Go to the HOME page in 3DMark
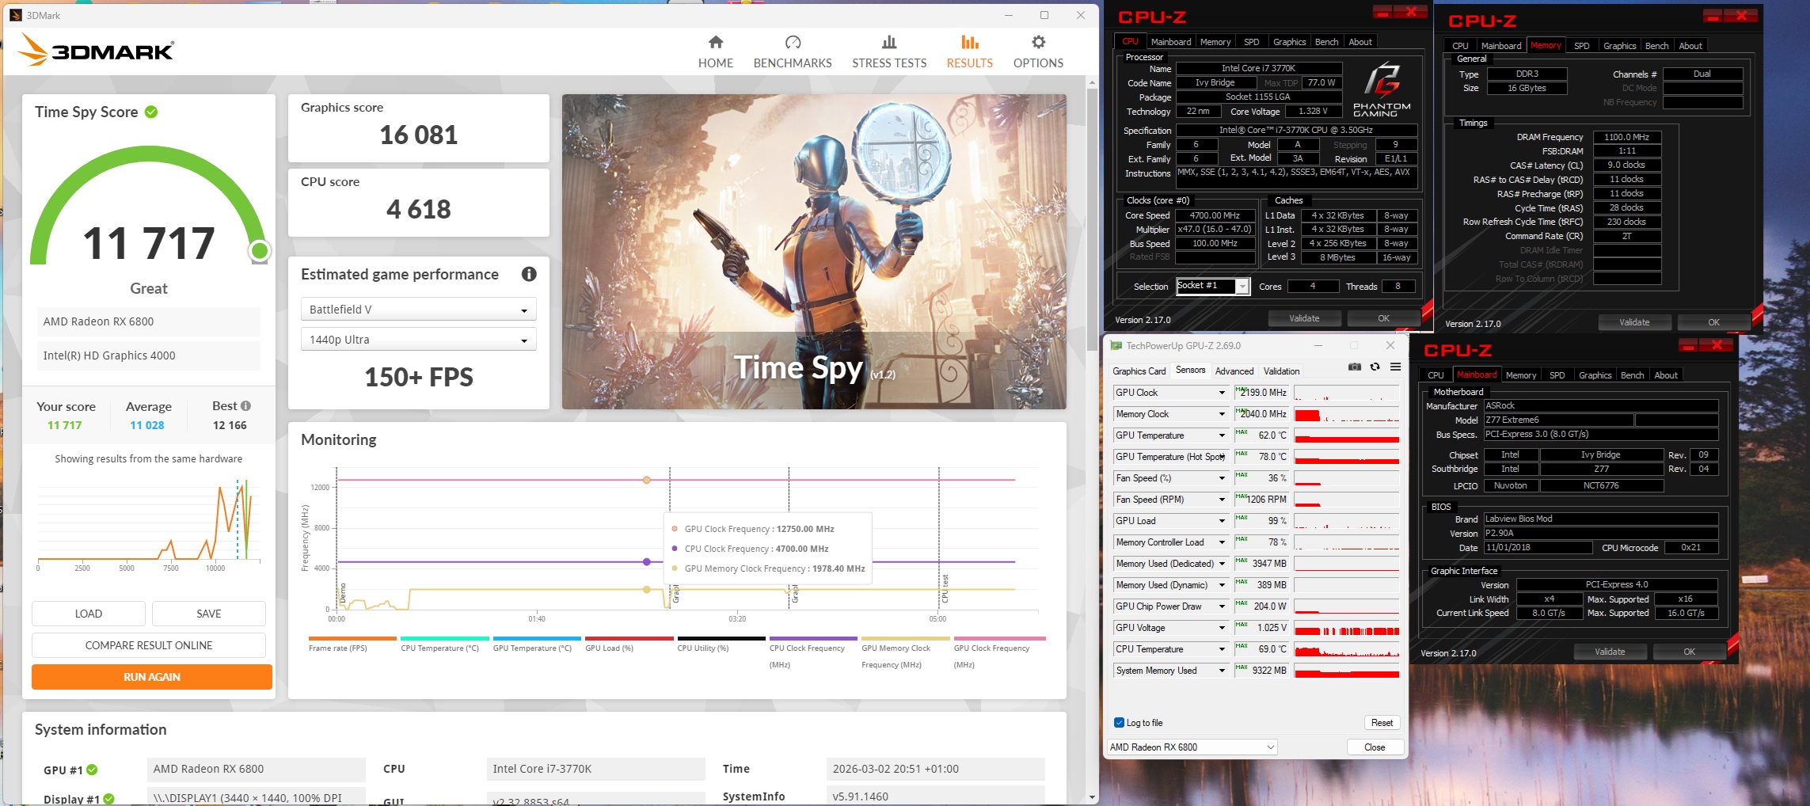This screenshot has height=806, width=1810. [715, 52]
